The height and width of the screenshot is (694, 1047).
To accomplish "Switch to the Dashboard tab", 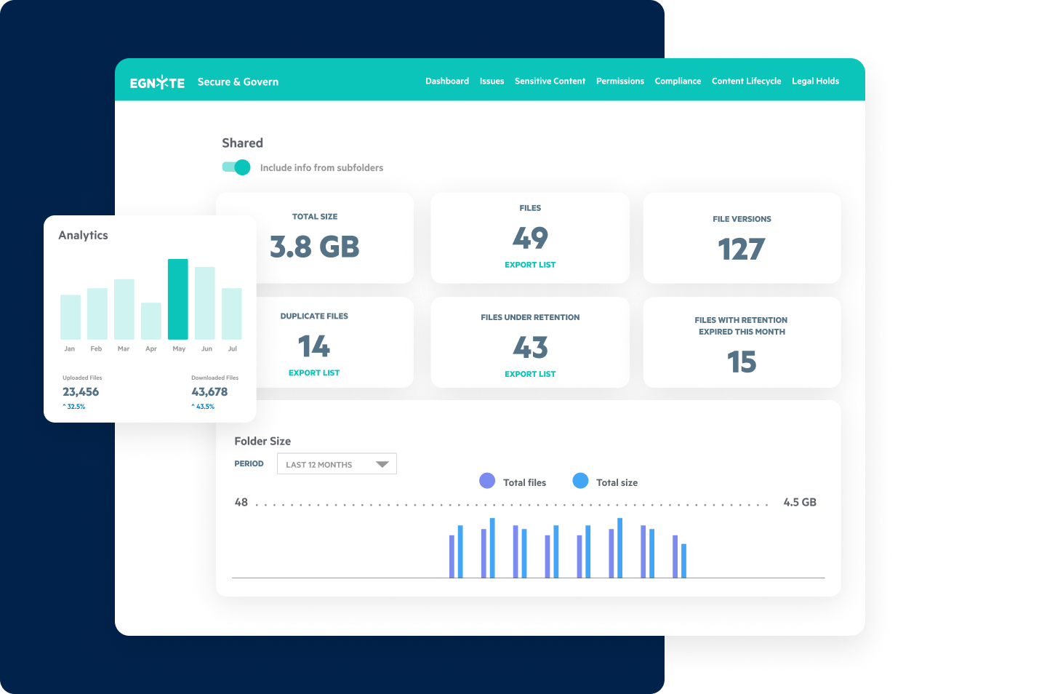I will tap(447, 81).
